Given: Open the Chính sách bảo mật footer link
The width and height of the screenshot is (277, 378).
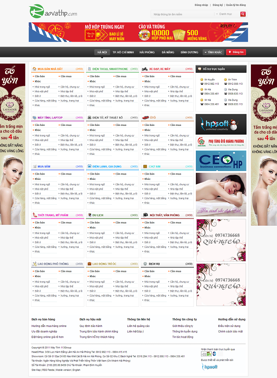Looking at the screenshot, I should coord(230,331).
